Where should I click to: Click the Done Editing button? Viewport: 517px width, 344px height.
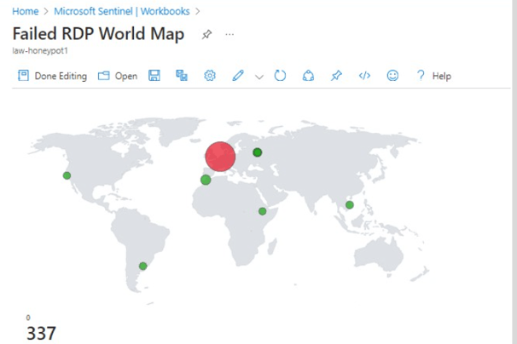click(x=52, y=76)
